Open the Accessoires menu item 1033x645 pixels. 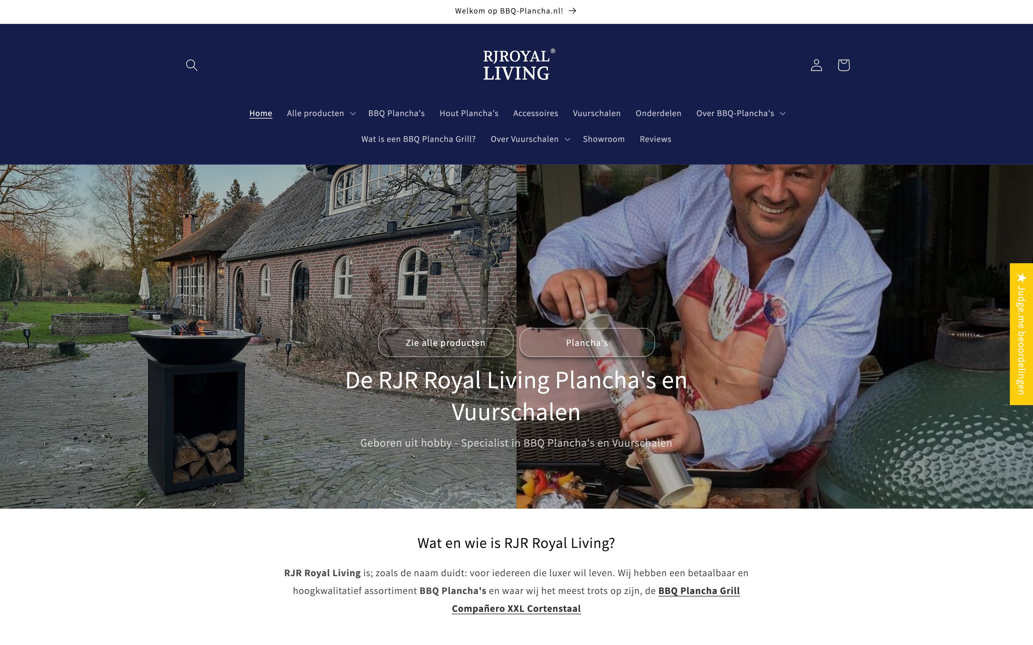click(535, 113)
